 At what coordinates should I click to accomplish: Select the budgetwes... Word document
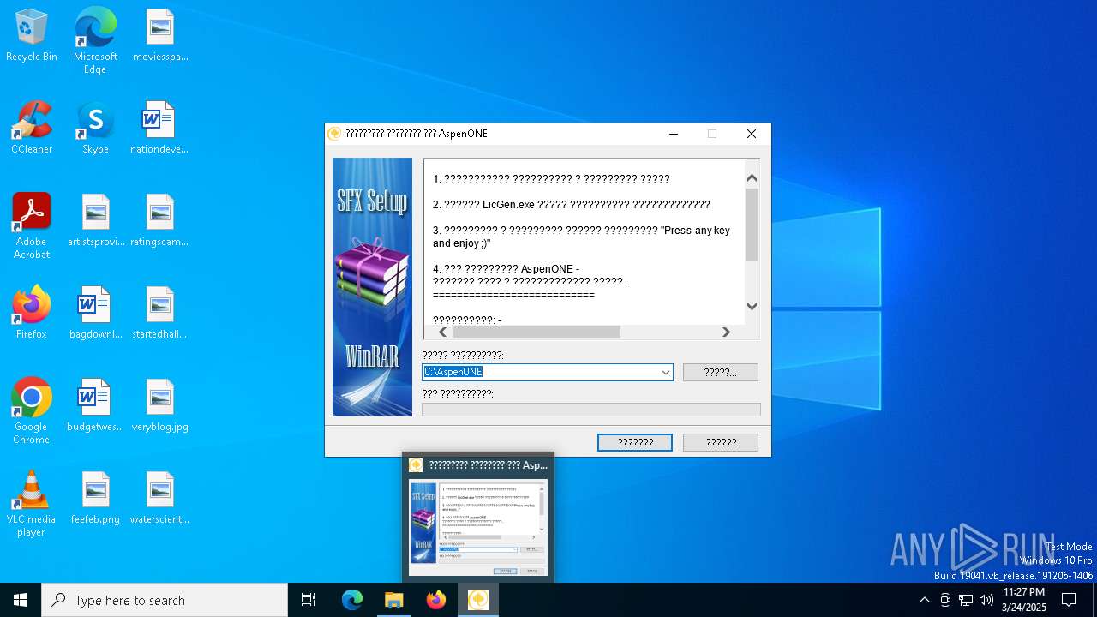95,406
